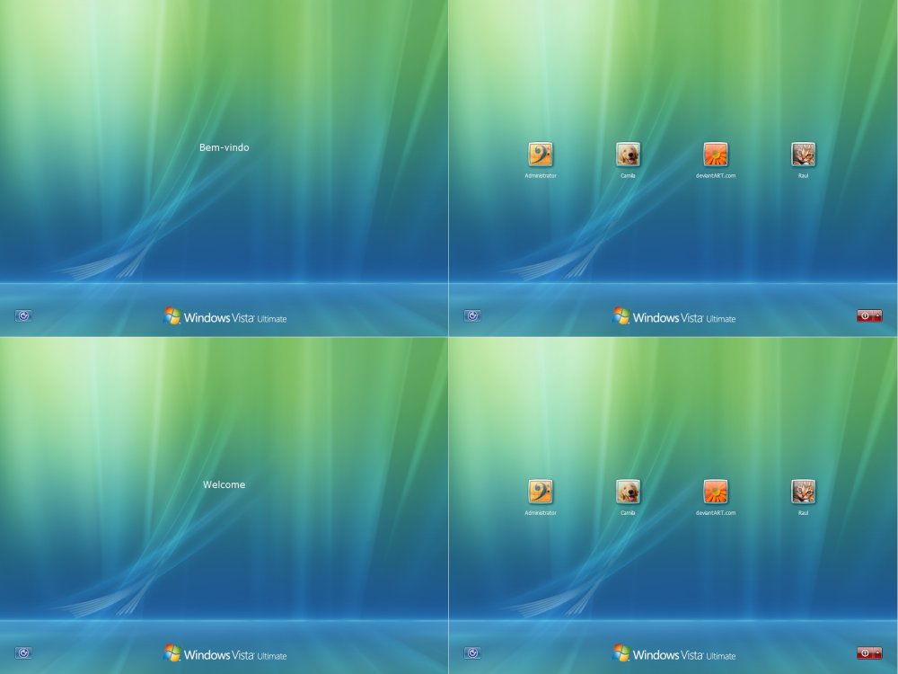
Task: Open shutdown options arrow on bottom-right screen
Action: point(877,652)
